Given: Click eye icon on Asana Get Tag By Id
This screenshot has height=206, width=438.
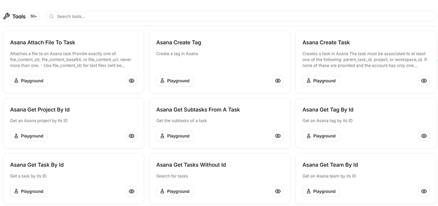Looking at the screenshot, I should coord(424,136).
